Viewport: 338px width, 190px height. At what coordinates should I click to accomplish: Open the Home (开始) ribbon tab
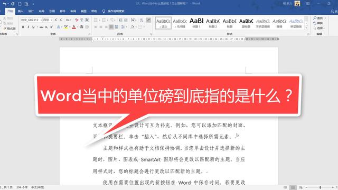[x=10, y=11]
